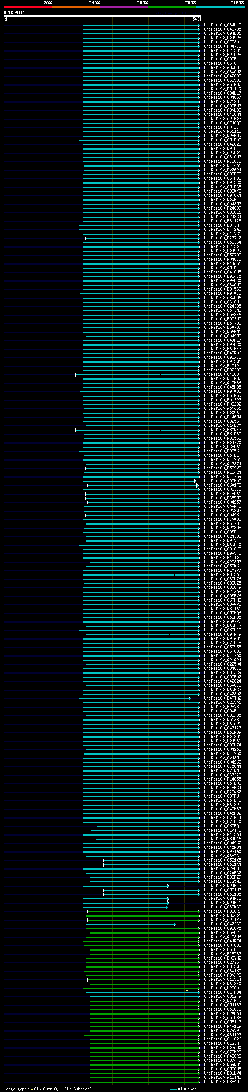Select hit label UniRef100_Q42623
This screenshot has width=248, height=1092.
[x=222, y=144]
